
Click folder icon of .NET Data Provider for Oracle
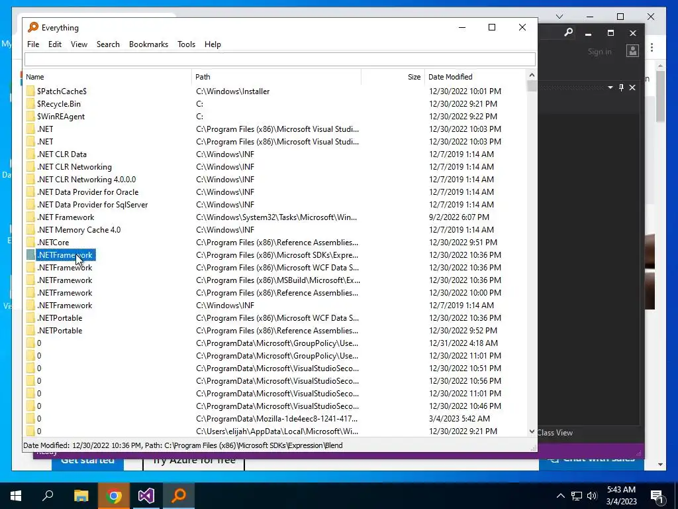point(30,192)
